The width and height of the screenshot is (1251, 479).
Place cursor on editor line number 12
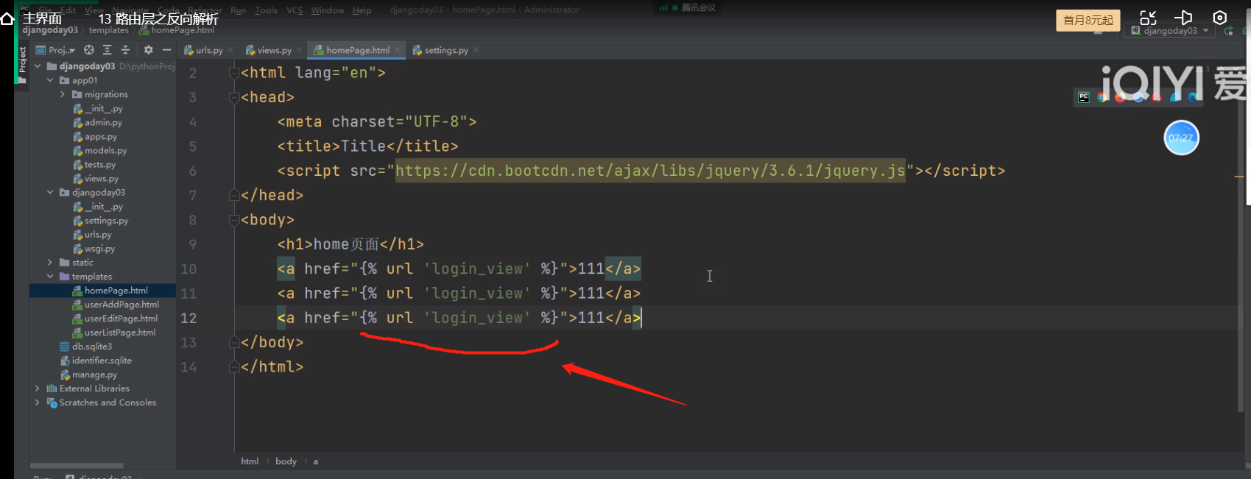point(188,318)
